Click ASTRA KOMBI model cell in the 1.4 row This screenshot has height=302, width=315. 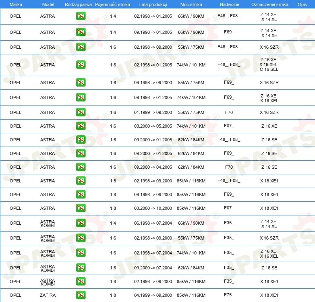pos(48,223)
